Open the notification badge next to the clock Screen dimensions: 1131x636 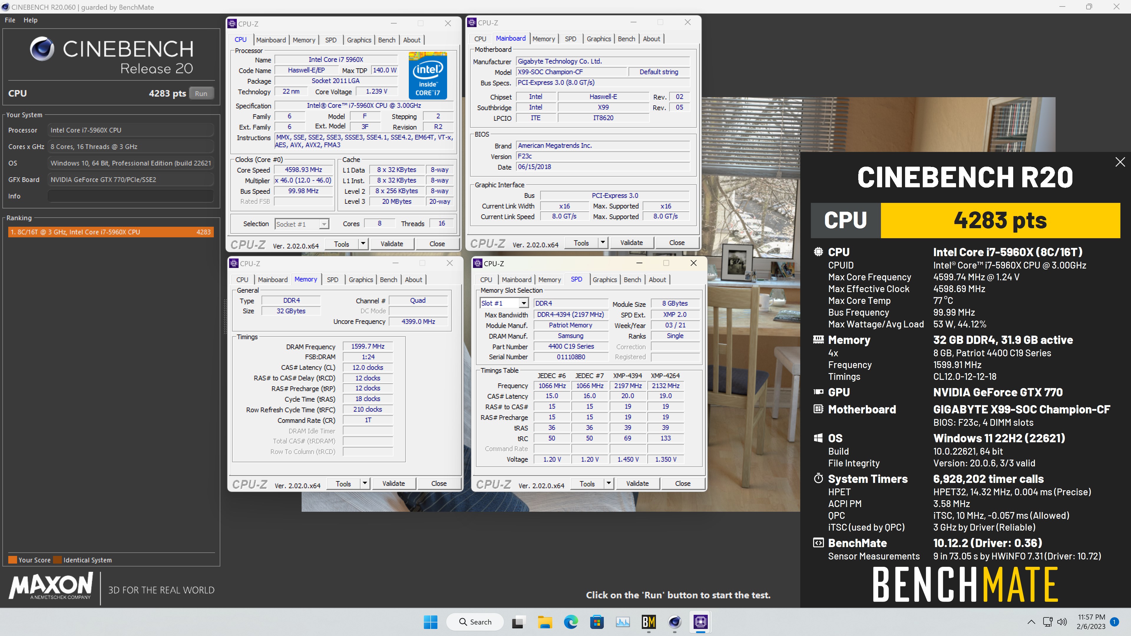pos(1114,622)
